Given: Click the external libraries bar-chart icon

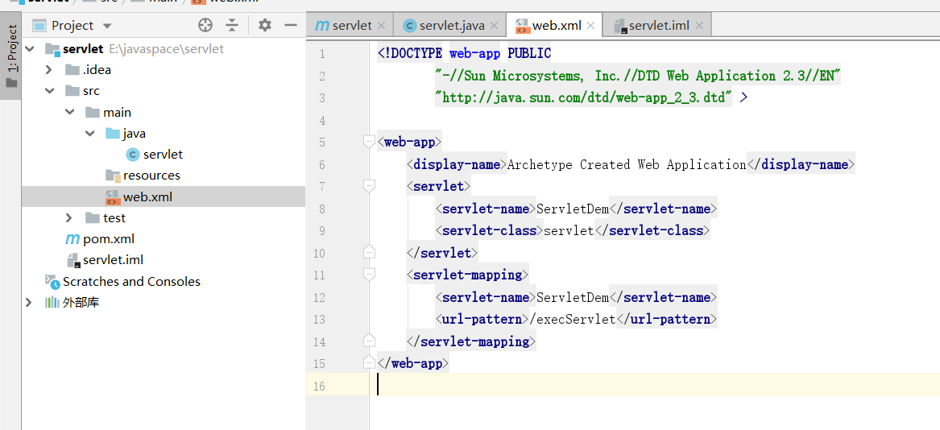Looking at the screenshot, I should tap(52, 302).
